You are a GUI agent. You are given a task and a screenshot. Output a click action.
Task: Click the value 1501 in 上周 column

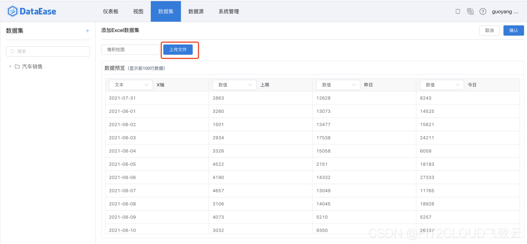pyautogui.click(x=218, y=124)
